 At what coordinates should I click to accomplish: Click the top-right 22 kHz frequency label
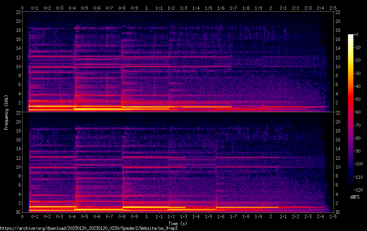338,12
